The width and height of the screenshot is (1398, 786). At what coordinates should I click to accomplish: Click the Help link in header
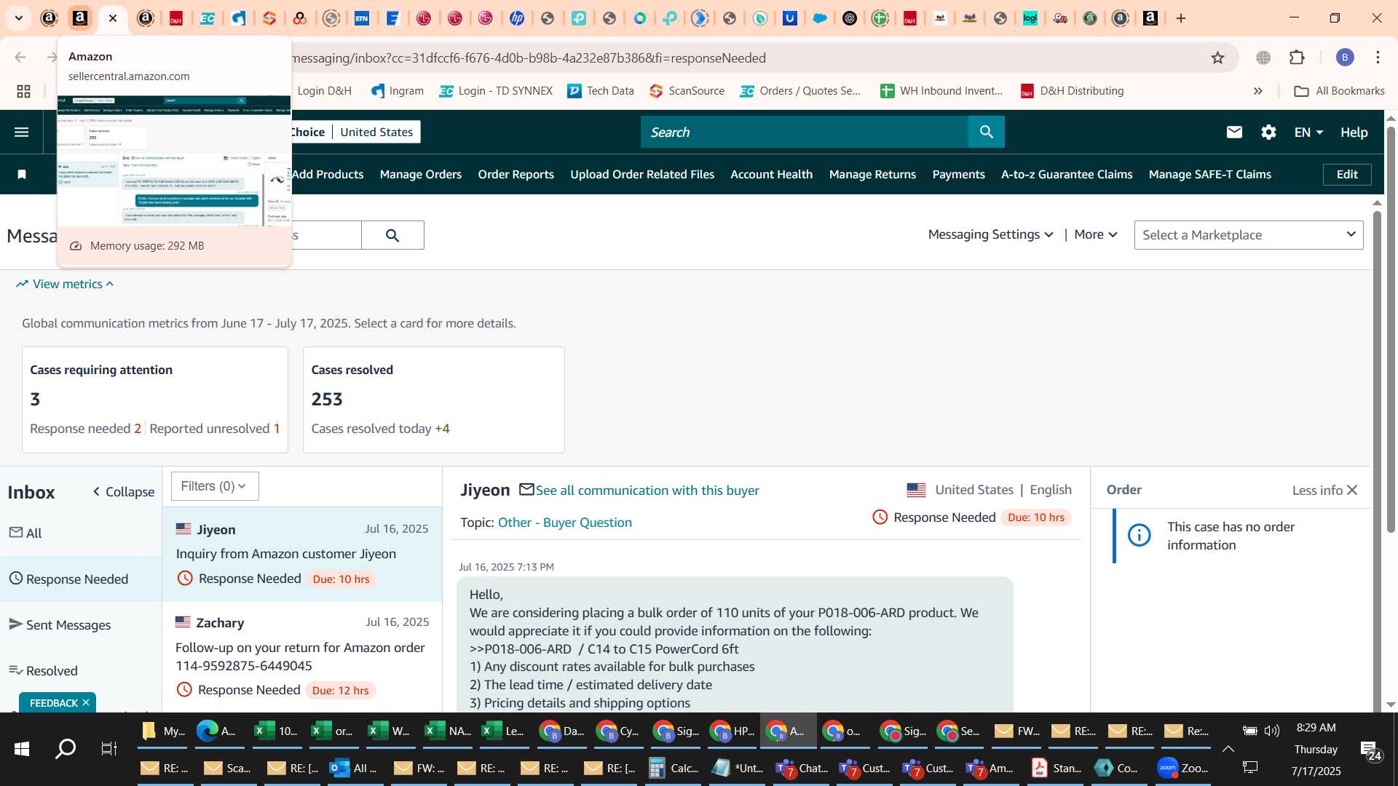1354,132
